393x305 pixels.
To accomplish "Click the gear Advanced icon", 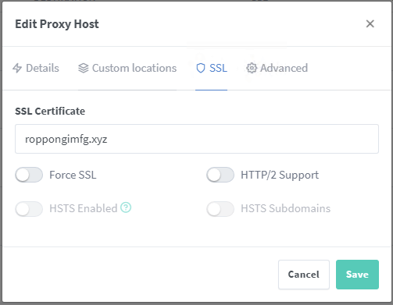I will point(252,68).
